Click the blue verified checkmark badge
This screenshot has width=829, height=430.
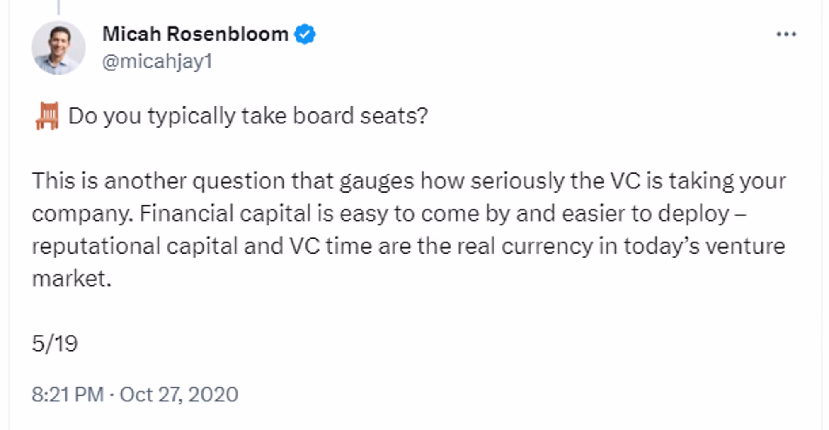[x=305, y=34]
